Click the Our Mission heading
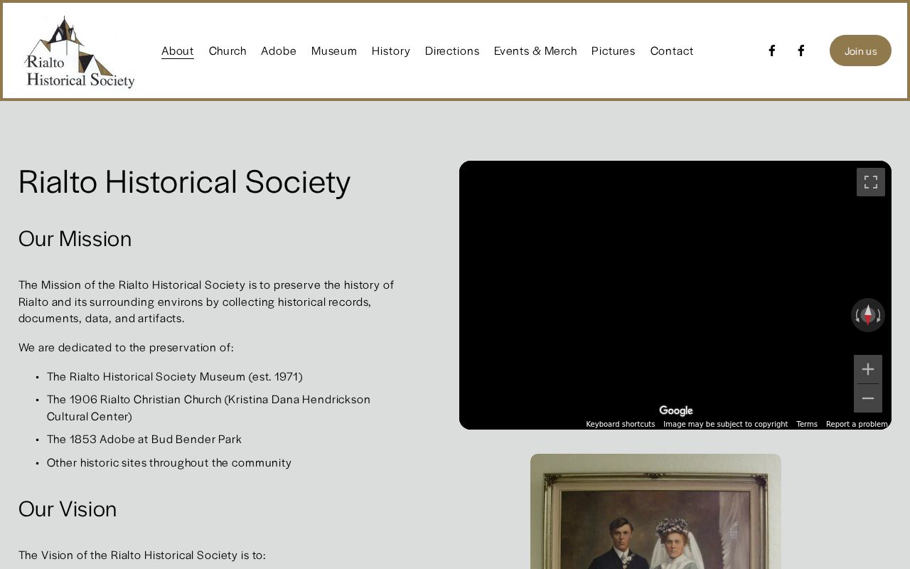This screenshot has height=569, width=910. (x=75, y=238)
